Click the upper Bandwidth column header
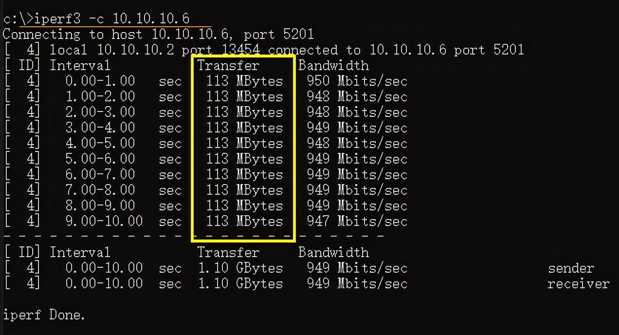Image resolution: width=619 pixels, height=335 pixels. [x=333, y=65]
